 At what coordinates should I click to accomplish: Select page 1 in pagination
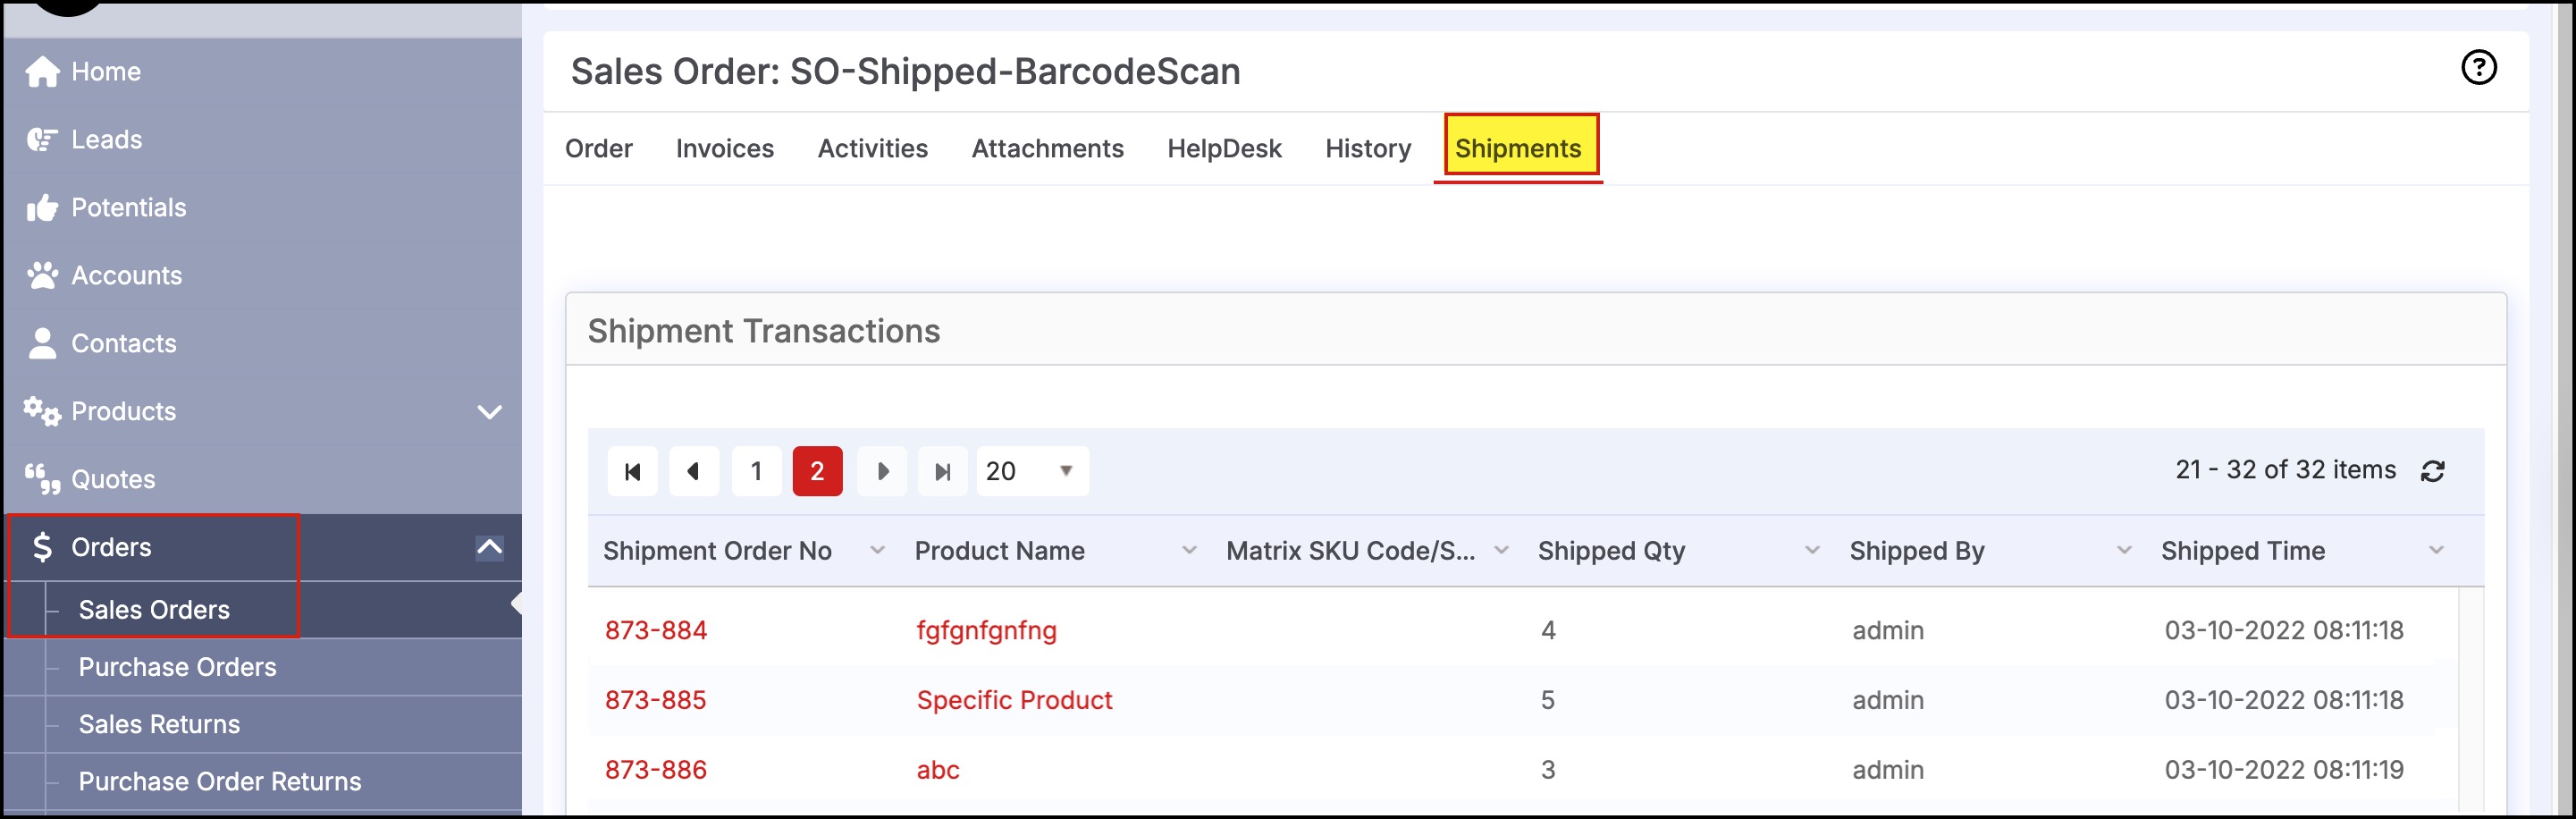point(756,471)
